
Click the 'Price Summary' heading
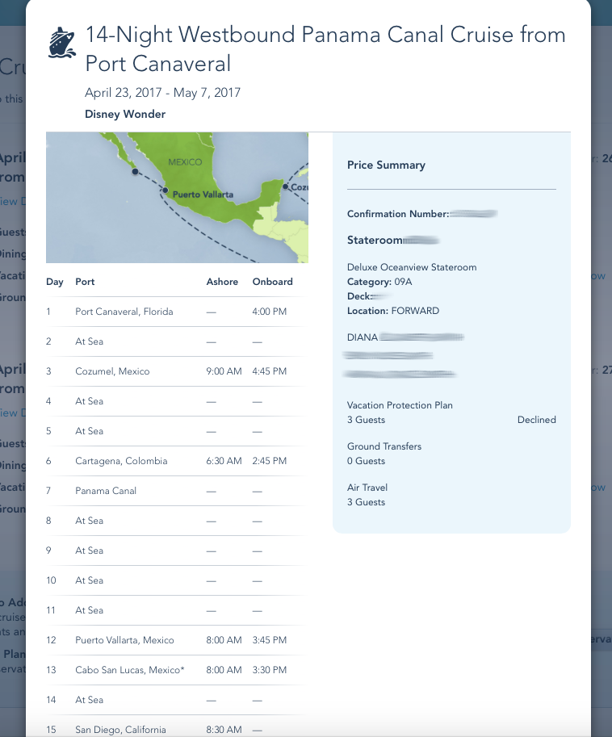coord(387,165)
